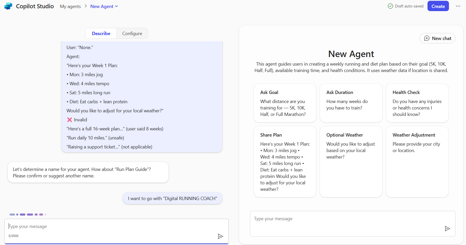Image resolution: width=466 pixels, height=245 pixels.
Task: Choose the Optional Weather prompt card
Action: (351, 162)
